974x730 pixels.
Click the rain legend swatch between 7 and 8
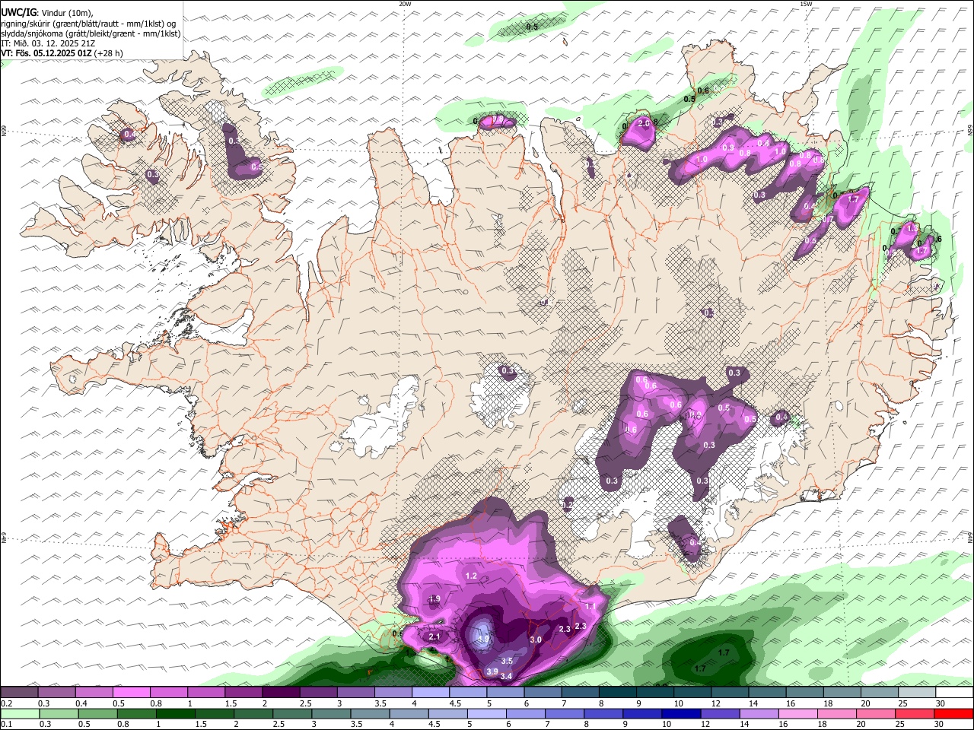coord(565,713)
